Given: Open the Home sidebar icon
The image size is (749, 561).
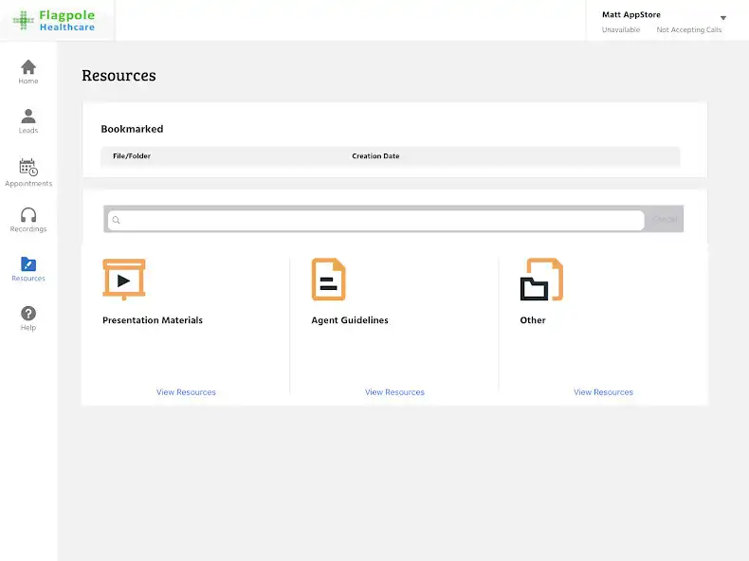Looking at the screenshot, I should [x=28, y=67].
